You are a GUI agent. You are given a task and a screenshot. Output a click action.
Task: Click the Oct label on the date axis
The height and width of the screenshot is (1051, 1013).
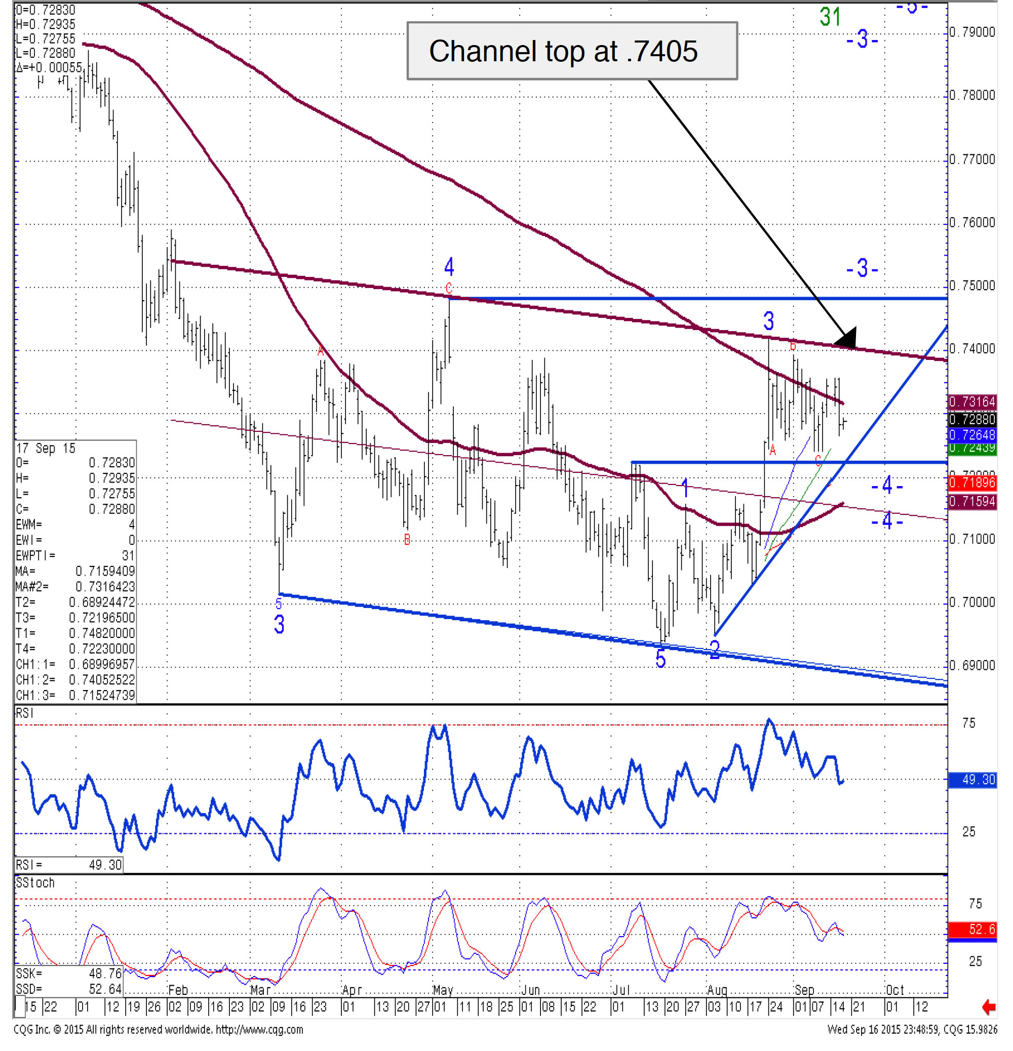click(x=894, y=990)
